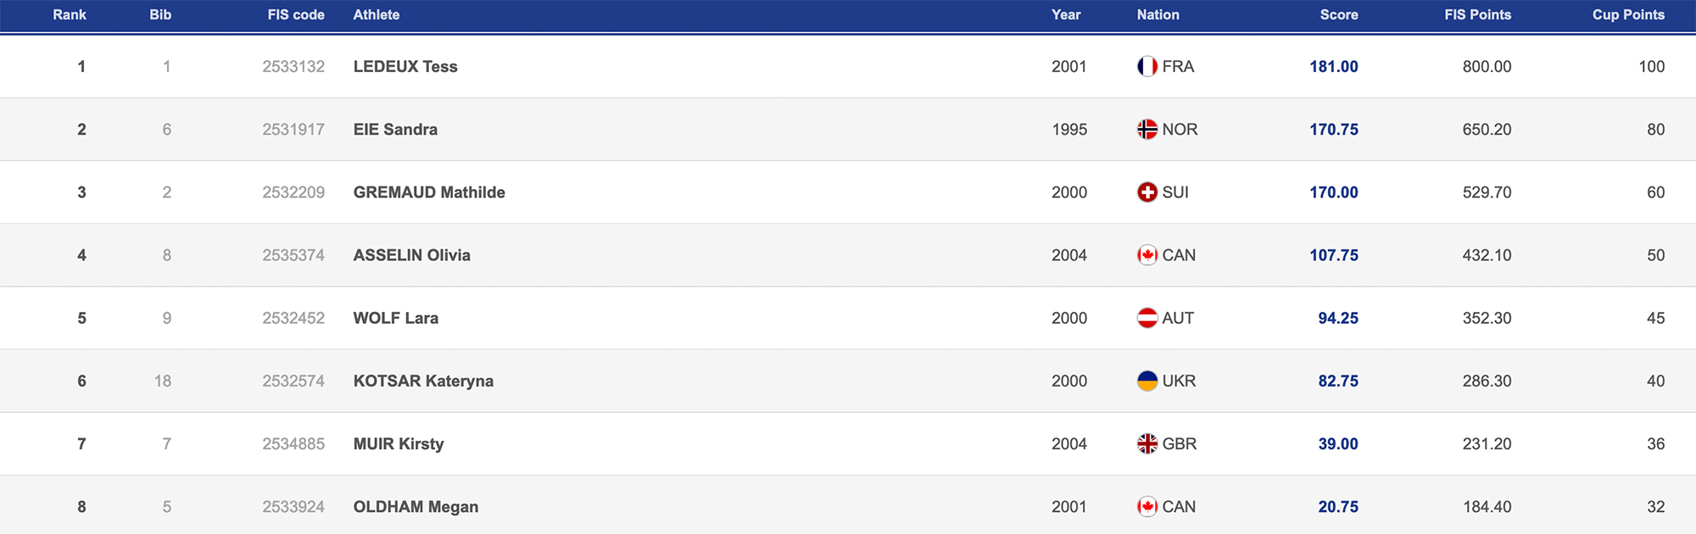Click the Ukrainian flag icon beside UKR
This screenshot has width=1696, height=534.
coord(1146,381)
